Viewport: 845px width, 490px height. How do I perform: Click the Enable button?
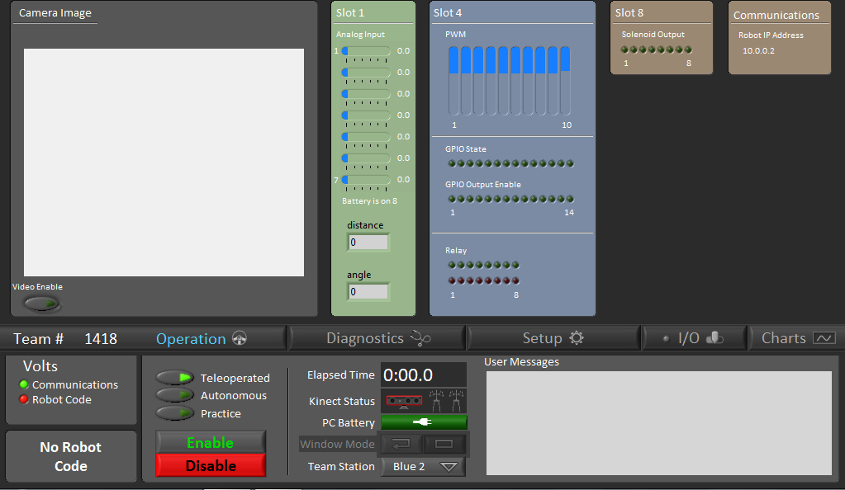click(x=211, y=442)
